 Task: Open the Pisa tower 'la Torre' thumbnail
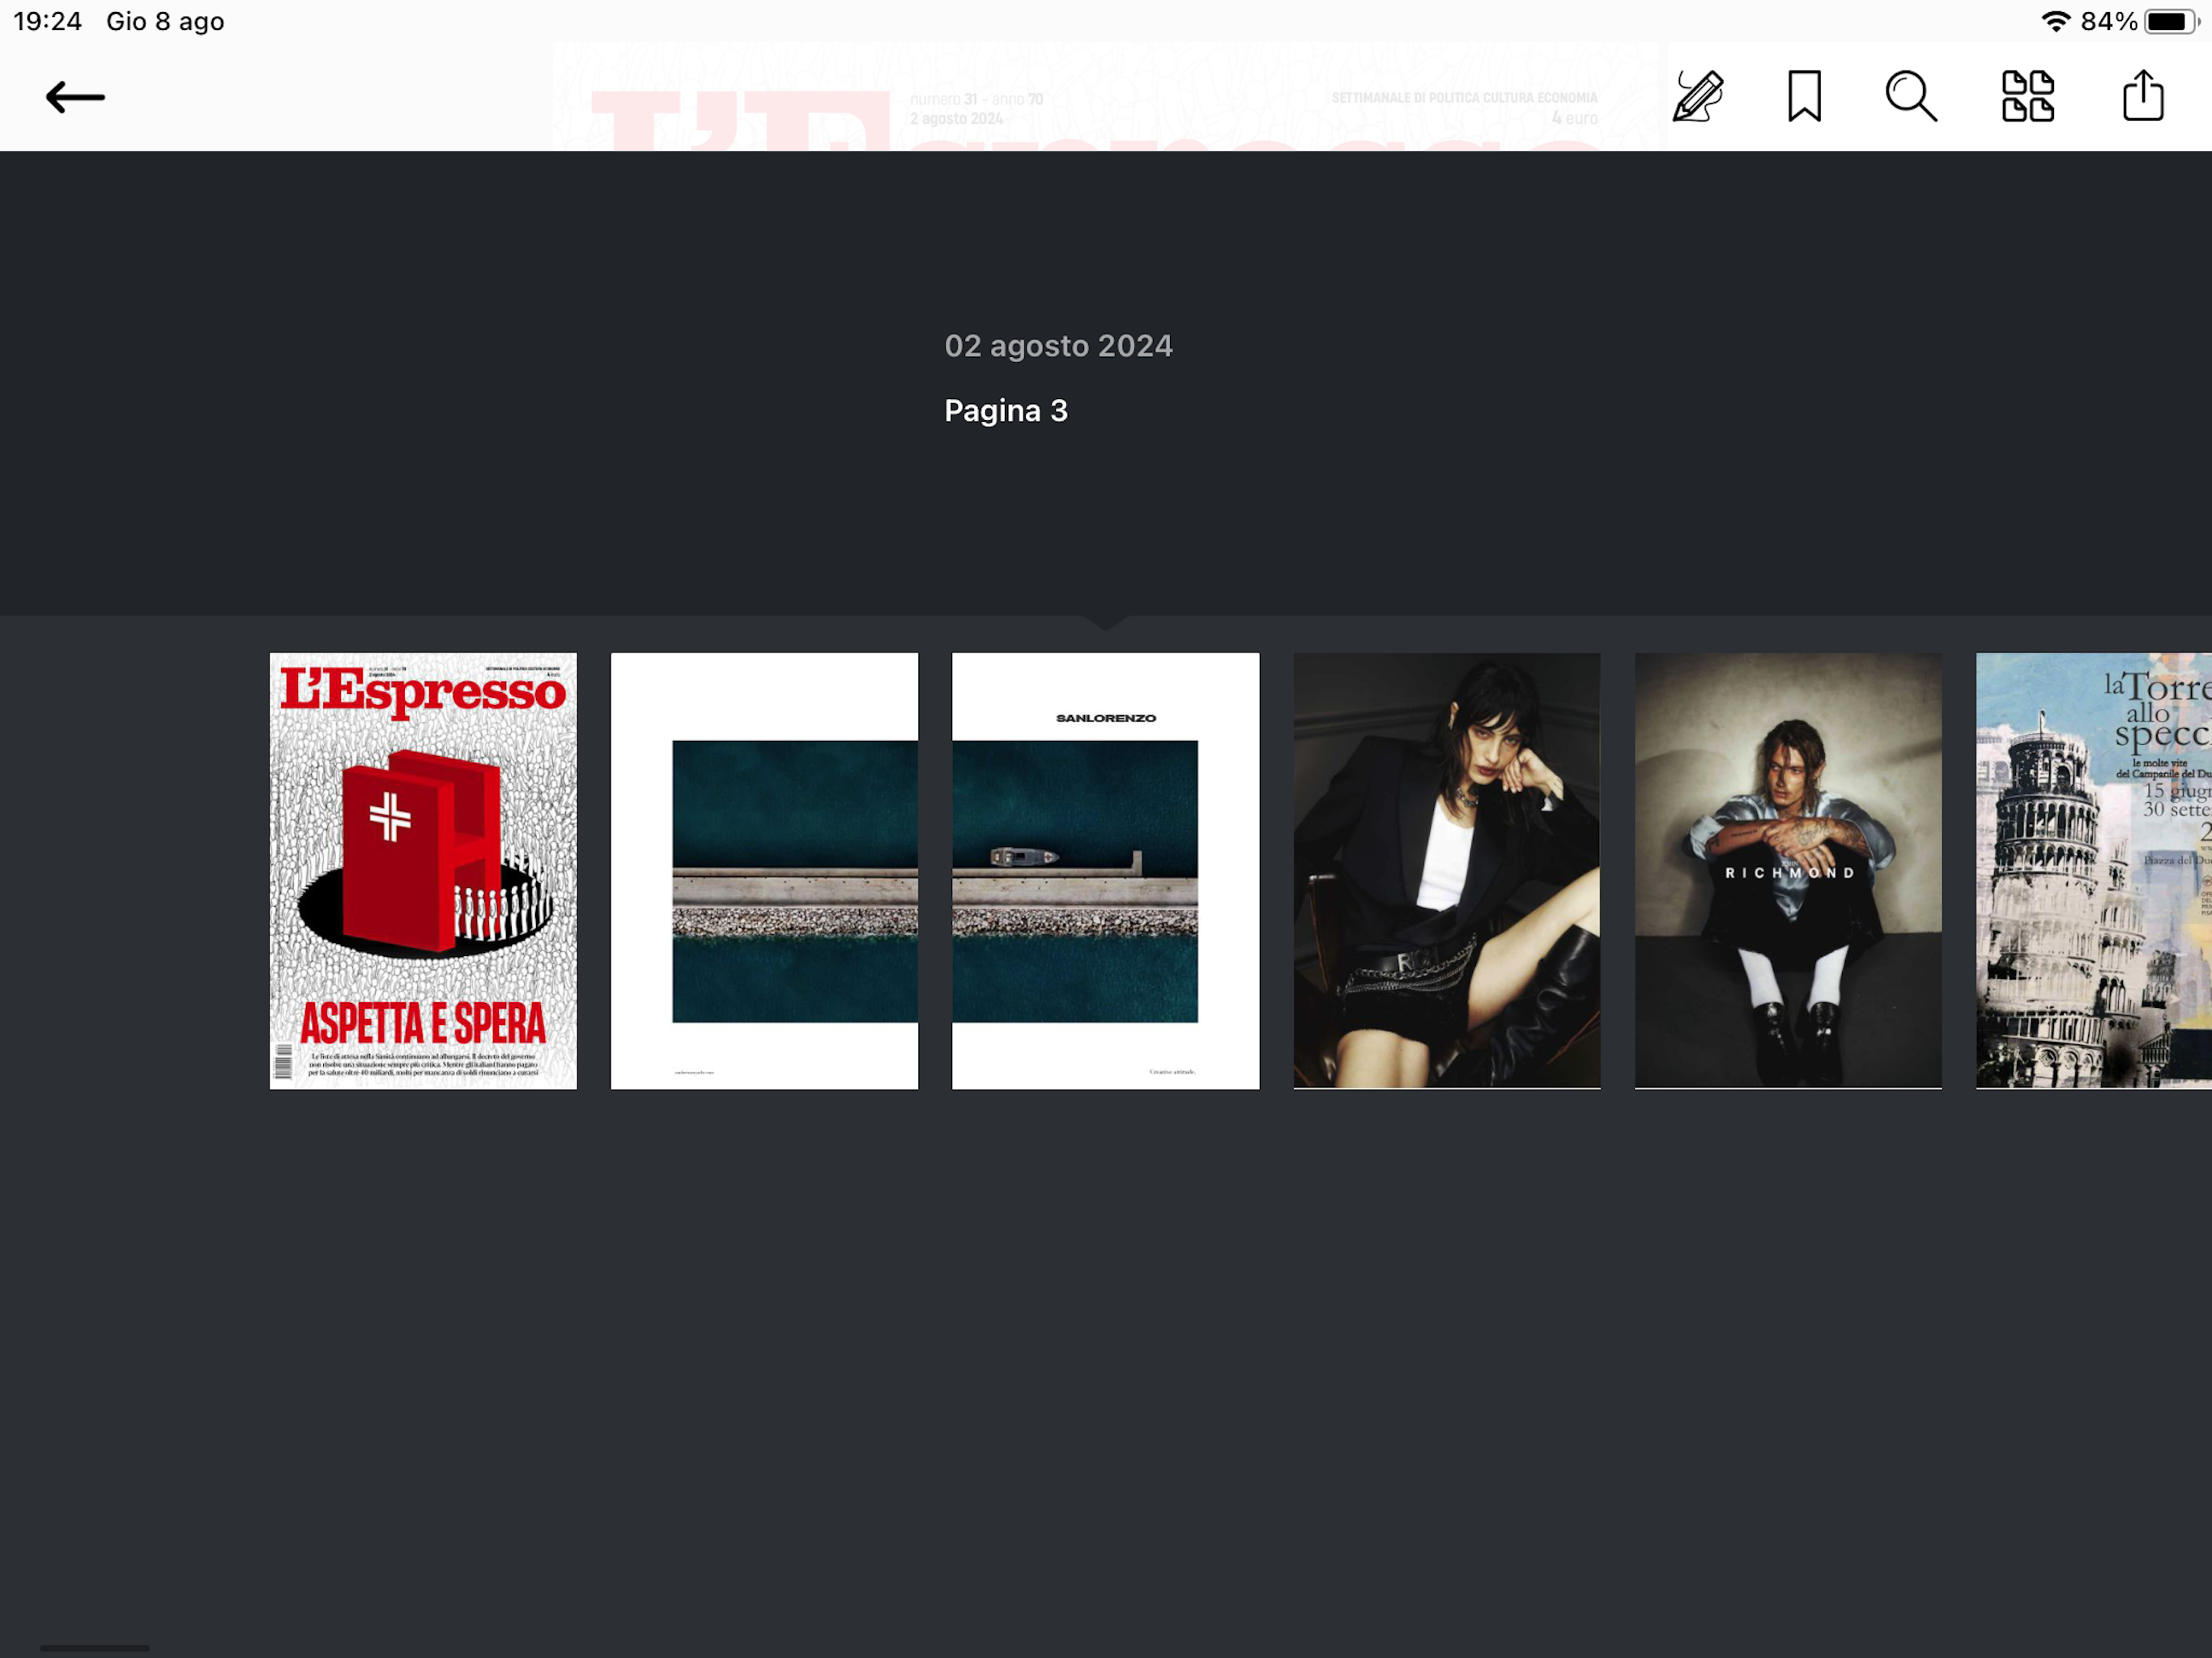(x=2093, y=870)
